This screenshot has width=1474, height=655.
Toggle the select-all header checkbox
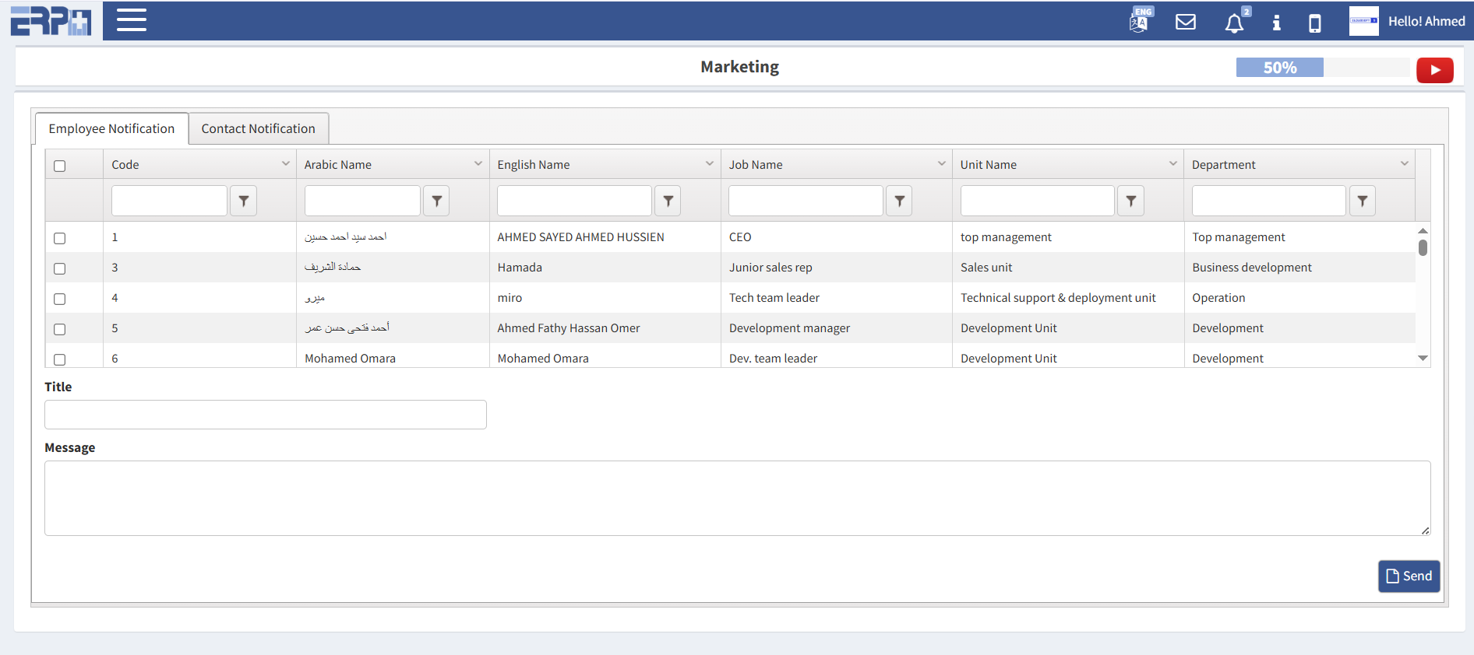click(x=60, y=166)
